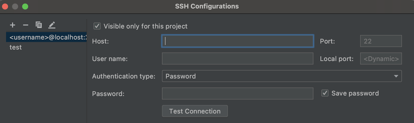414x123 pixels.
Task: Focus the Host input field
Action: click(237, 41)
